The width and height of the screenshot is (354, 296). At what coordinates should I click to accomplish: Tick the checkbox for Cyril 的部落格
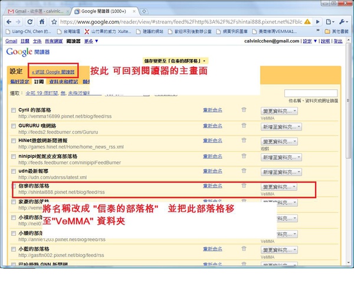pos(14,110)
